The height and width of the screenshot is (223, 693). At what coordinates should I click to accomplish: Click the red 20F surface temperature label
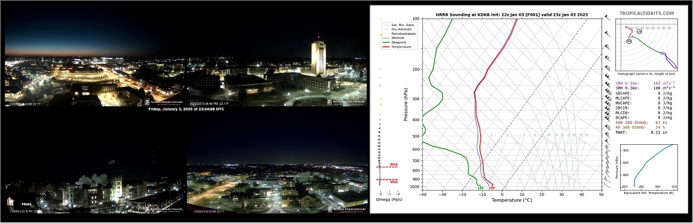tap(492, 188)
